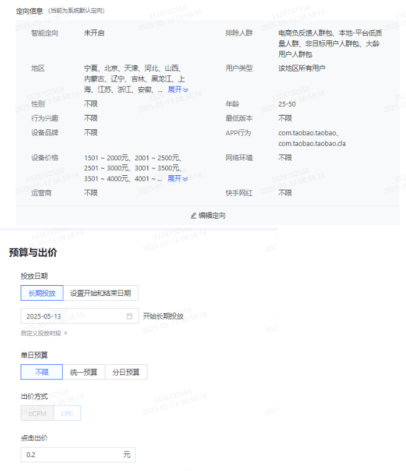Click the 投放日期 label
The image size is (406, 471).
coord(35,276)
